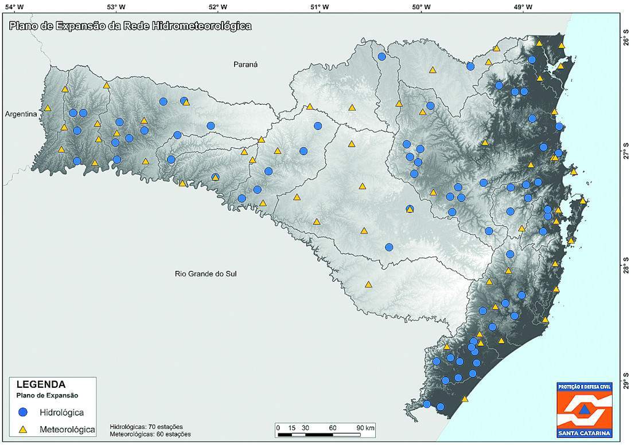Click the 'LEGENDA' heading
The image size is (631, 445).
click(41, 384)
